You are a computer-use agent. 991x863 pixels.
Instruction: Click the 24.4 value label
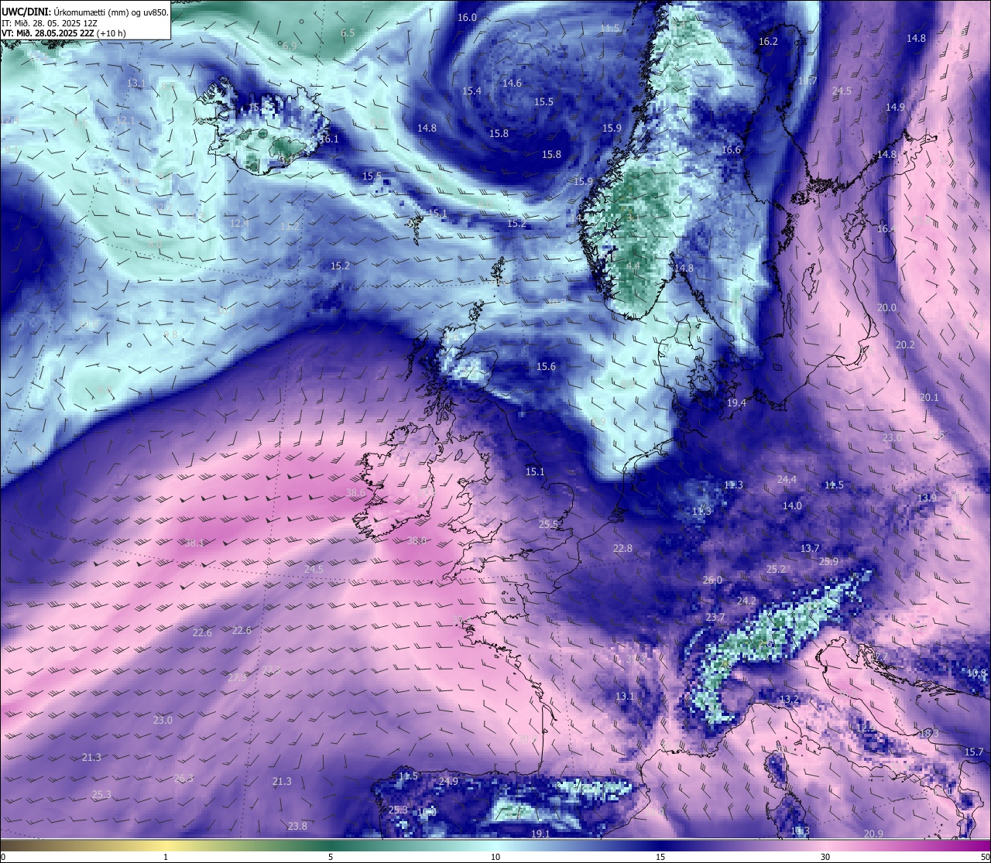(787, 479)
